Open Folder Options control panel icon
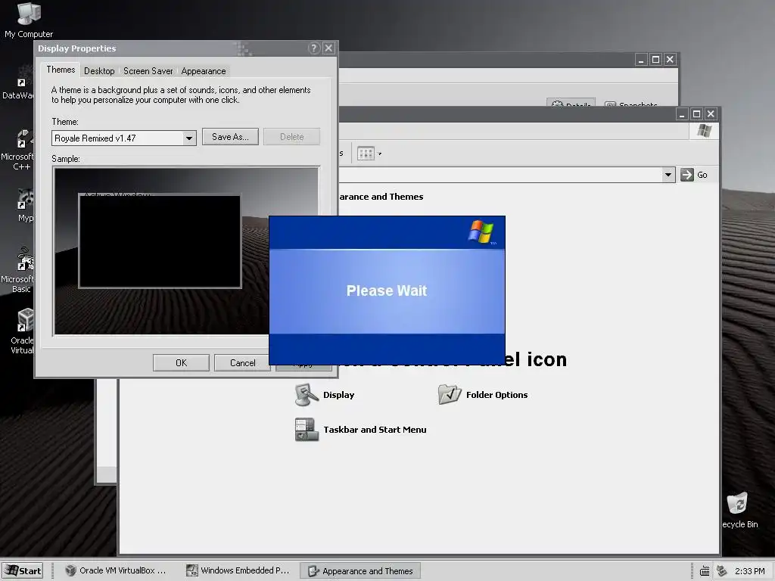Screen dimensions: 775x581 tap(450, 394)
